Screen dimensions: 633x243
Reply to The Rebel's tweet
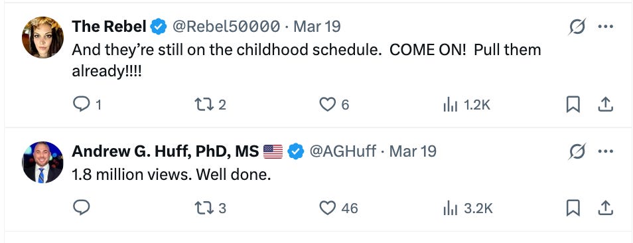click(86, 105)
